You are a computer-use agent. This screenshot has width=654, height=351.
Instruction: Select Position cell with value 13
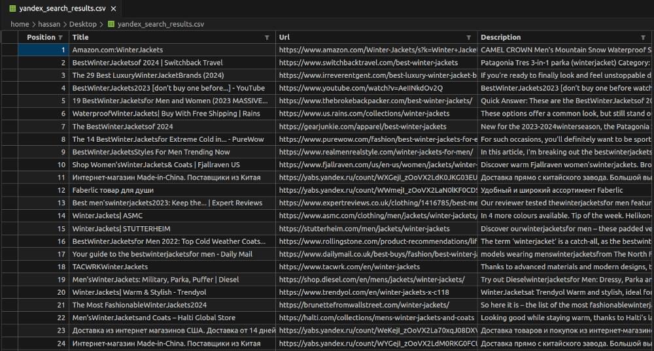pos(43,203)
